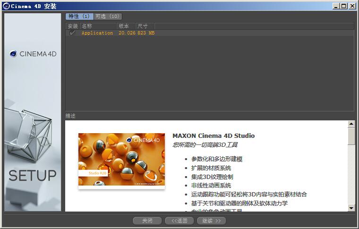Click the Cinema 4D title bar icon
The height and width of the screenshot is (229, 359).
coord(6,6)
